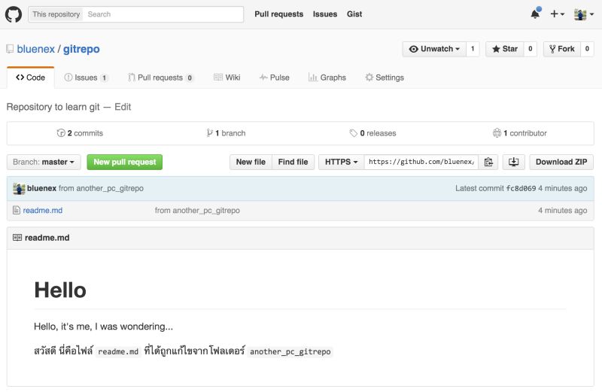
Task: Click New pull request button
Action: tap(125, 162)
